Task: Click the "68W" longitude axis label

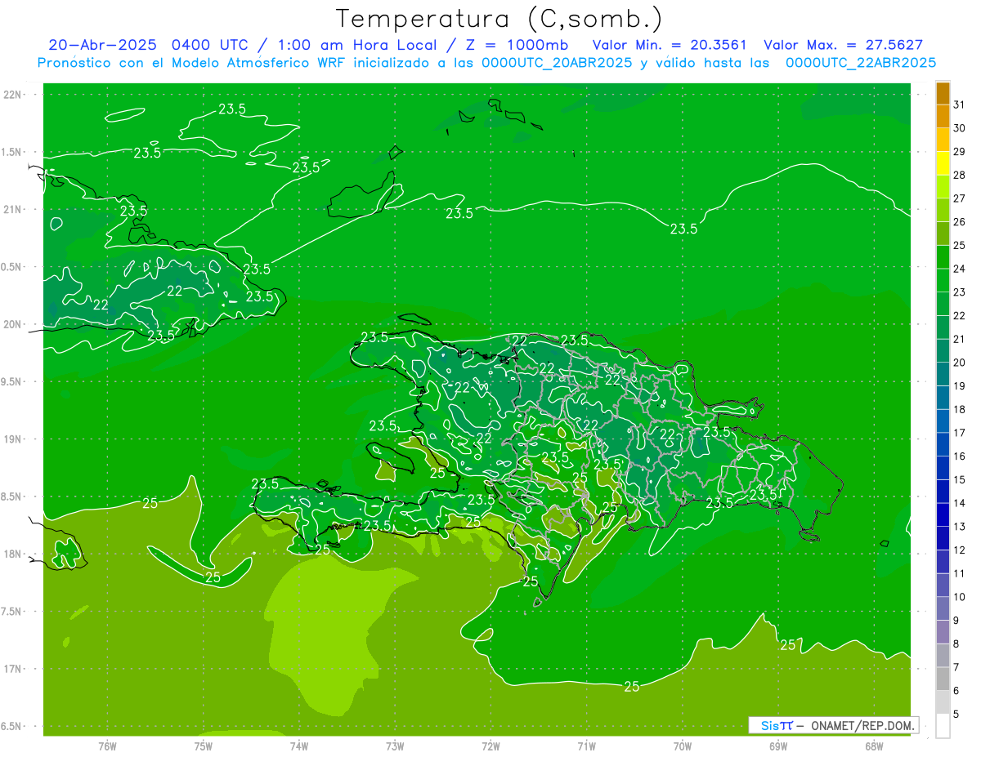Action: pyautogui.click(x=874, y=746)
